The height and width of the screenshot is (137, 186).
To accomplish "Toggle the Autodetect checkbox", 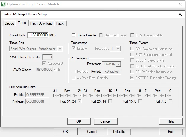I will tap(44, 63).
